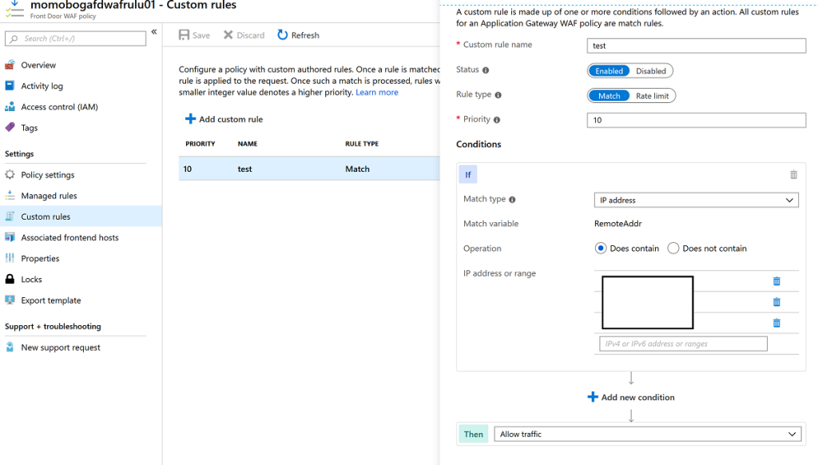This screenshot has width=818, height=465.
Task: Click the plus icon beside Add custom rule
Action: [190, 119]
